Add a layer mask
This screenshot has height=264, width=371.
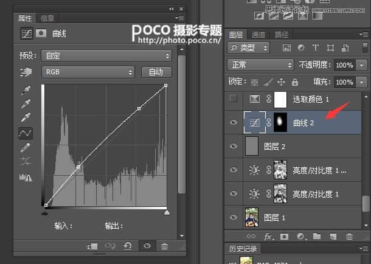coord(284,236)
